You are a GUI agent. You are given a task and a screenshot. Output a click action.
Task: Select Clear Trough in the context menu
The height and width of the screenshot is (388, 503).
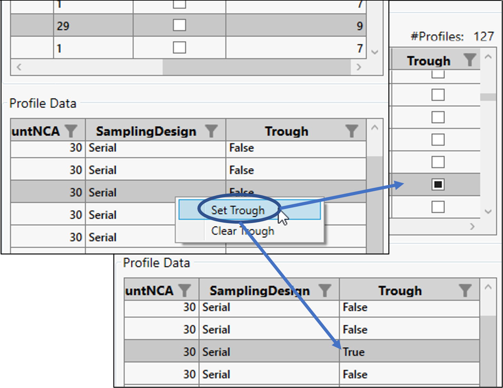coord(242,231)
